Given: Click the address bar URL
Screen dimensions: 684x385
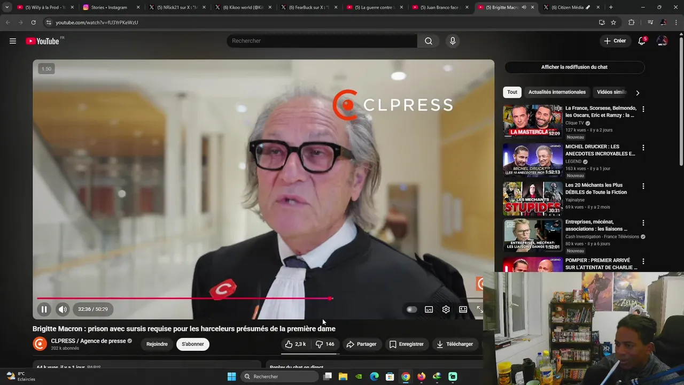Looking at the screenshot, I should (x=97, y=22).
